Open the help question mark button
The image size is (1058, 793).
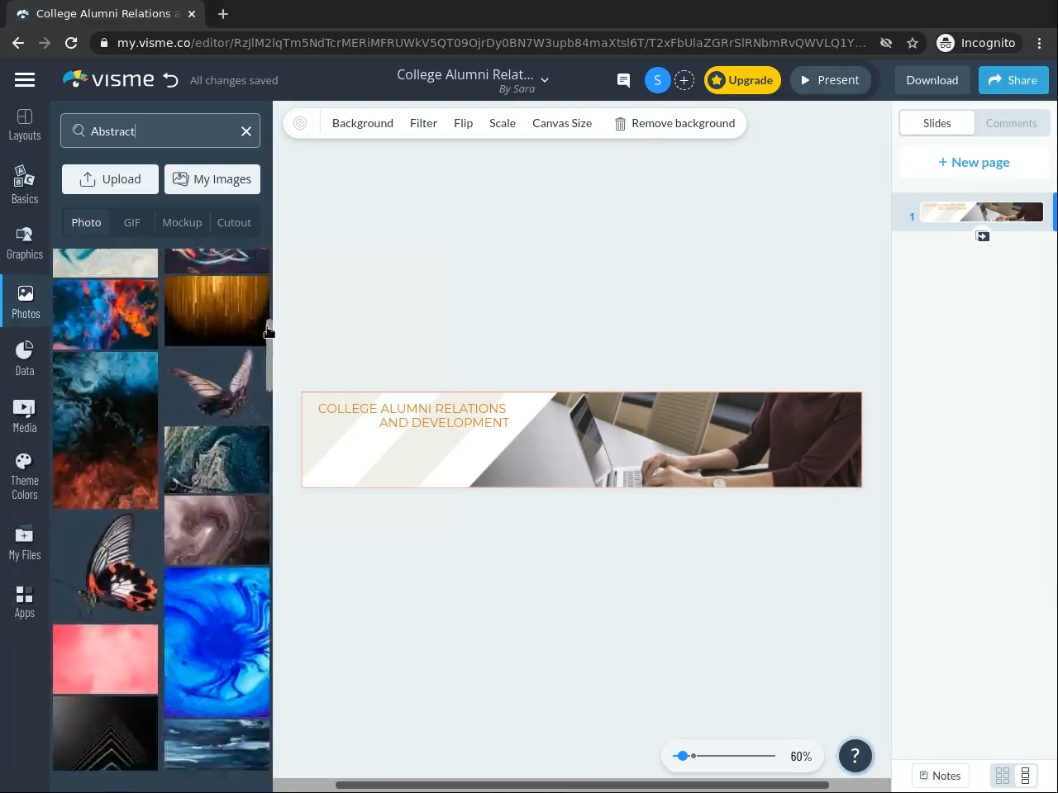[855, 756]
